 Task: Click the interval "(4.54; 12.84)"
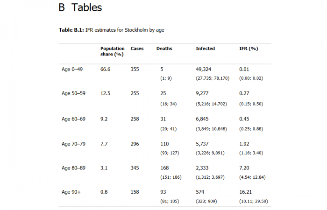click(x=255, y=176)
